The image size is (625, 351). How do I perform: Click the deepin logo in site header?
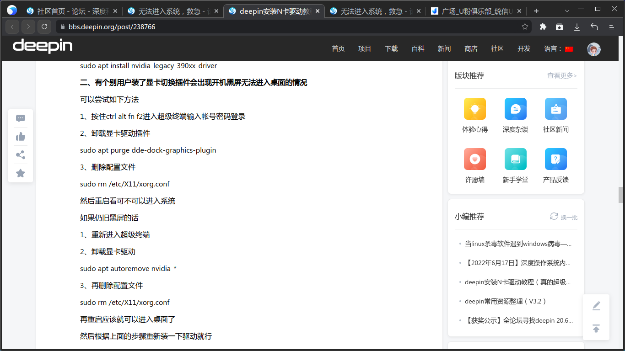pyautogui.click(x=43, y=46)
